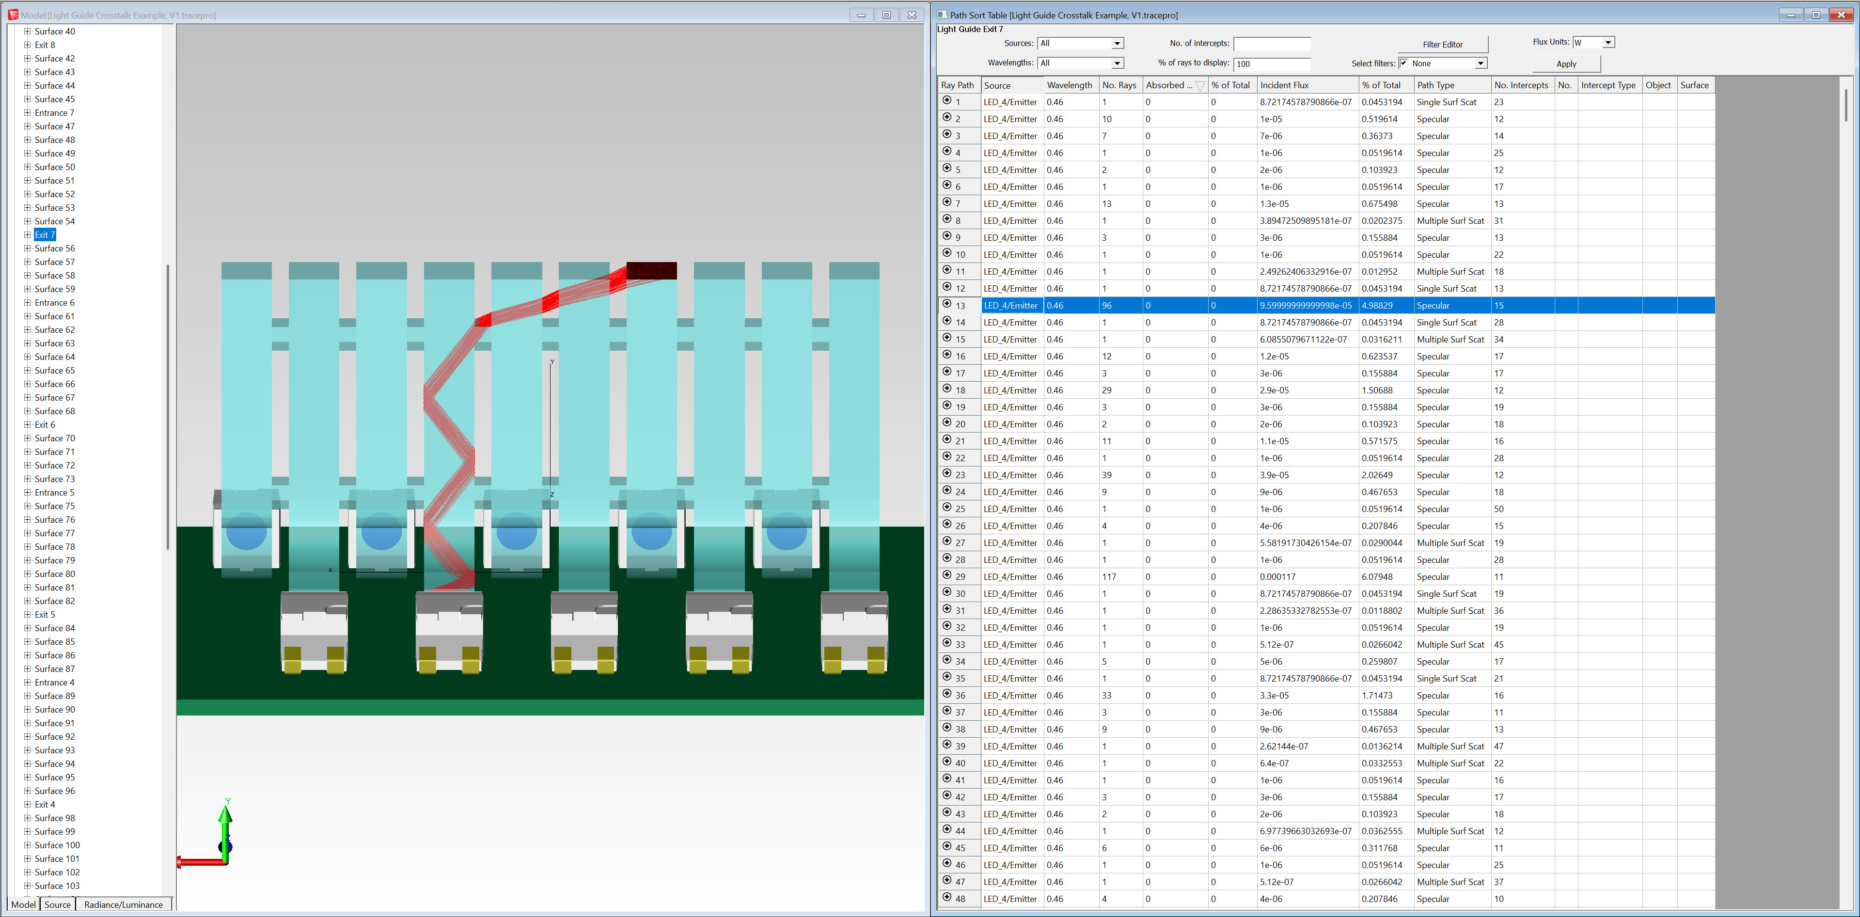
Task: Select ray path row with 117 rays
Action: click(1325, 576)
